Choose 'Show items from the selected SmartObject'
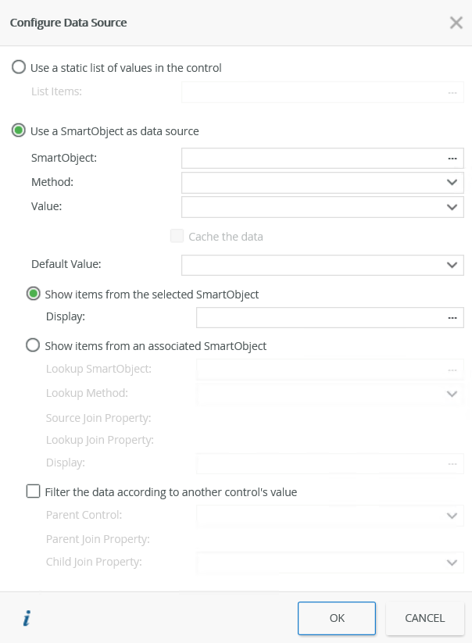The image size is (472, 643). tap(34, 295)
